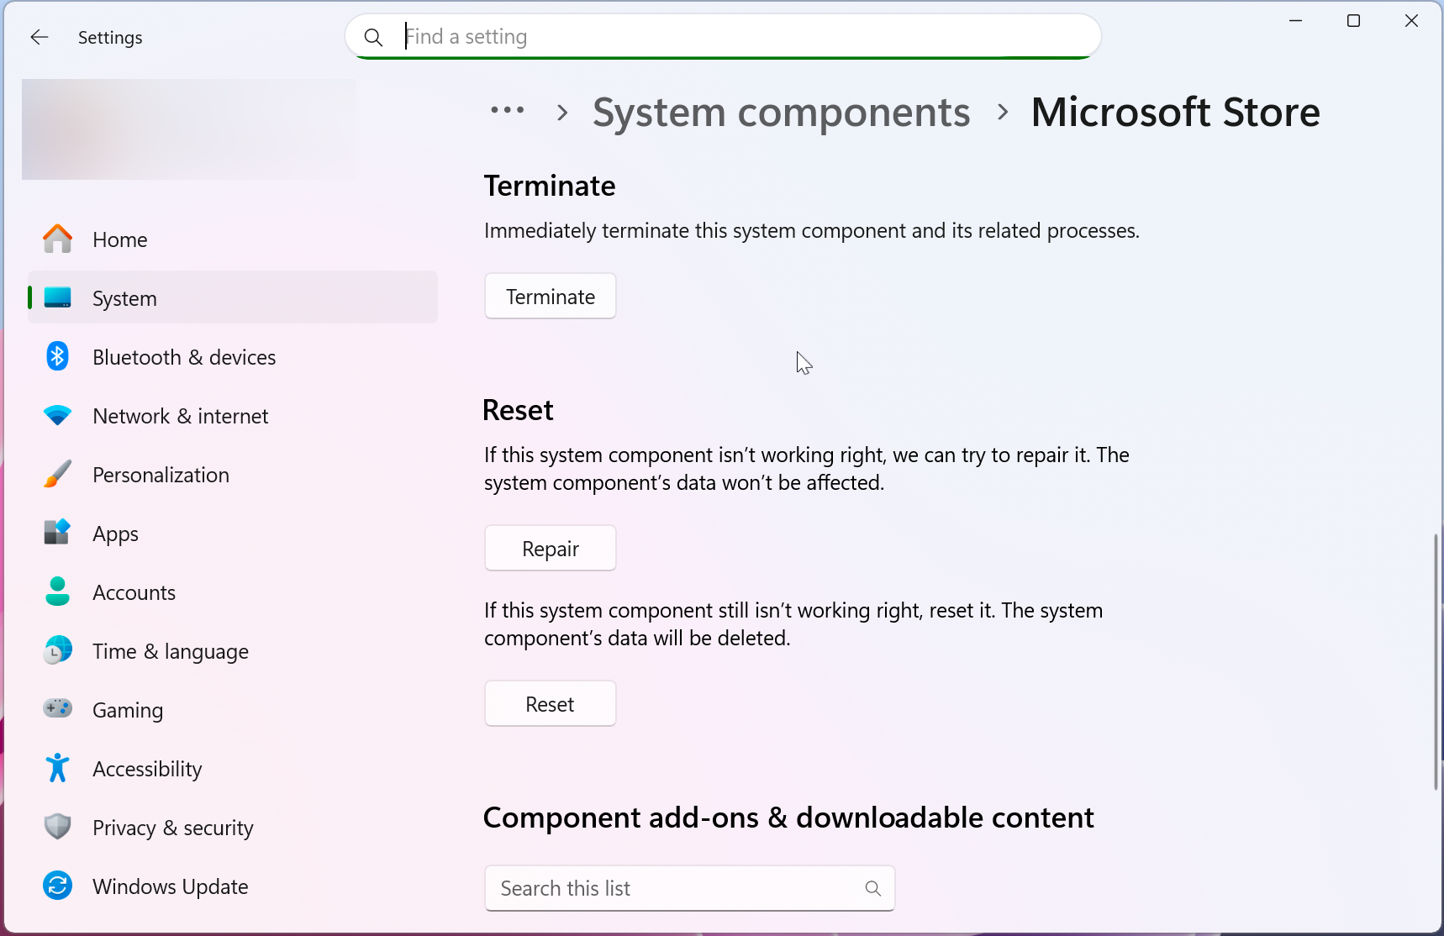Click the System monitor icon
The width and height of the screenshot is (1444, 936).
tap(57, 298)
